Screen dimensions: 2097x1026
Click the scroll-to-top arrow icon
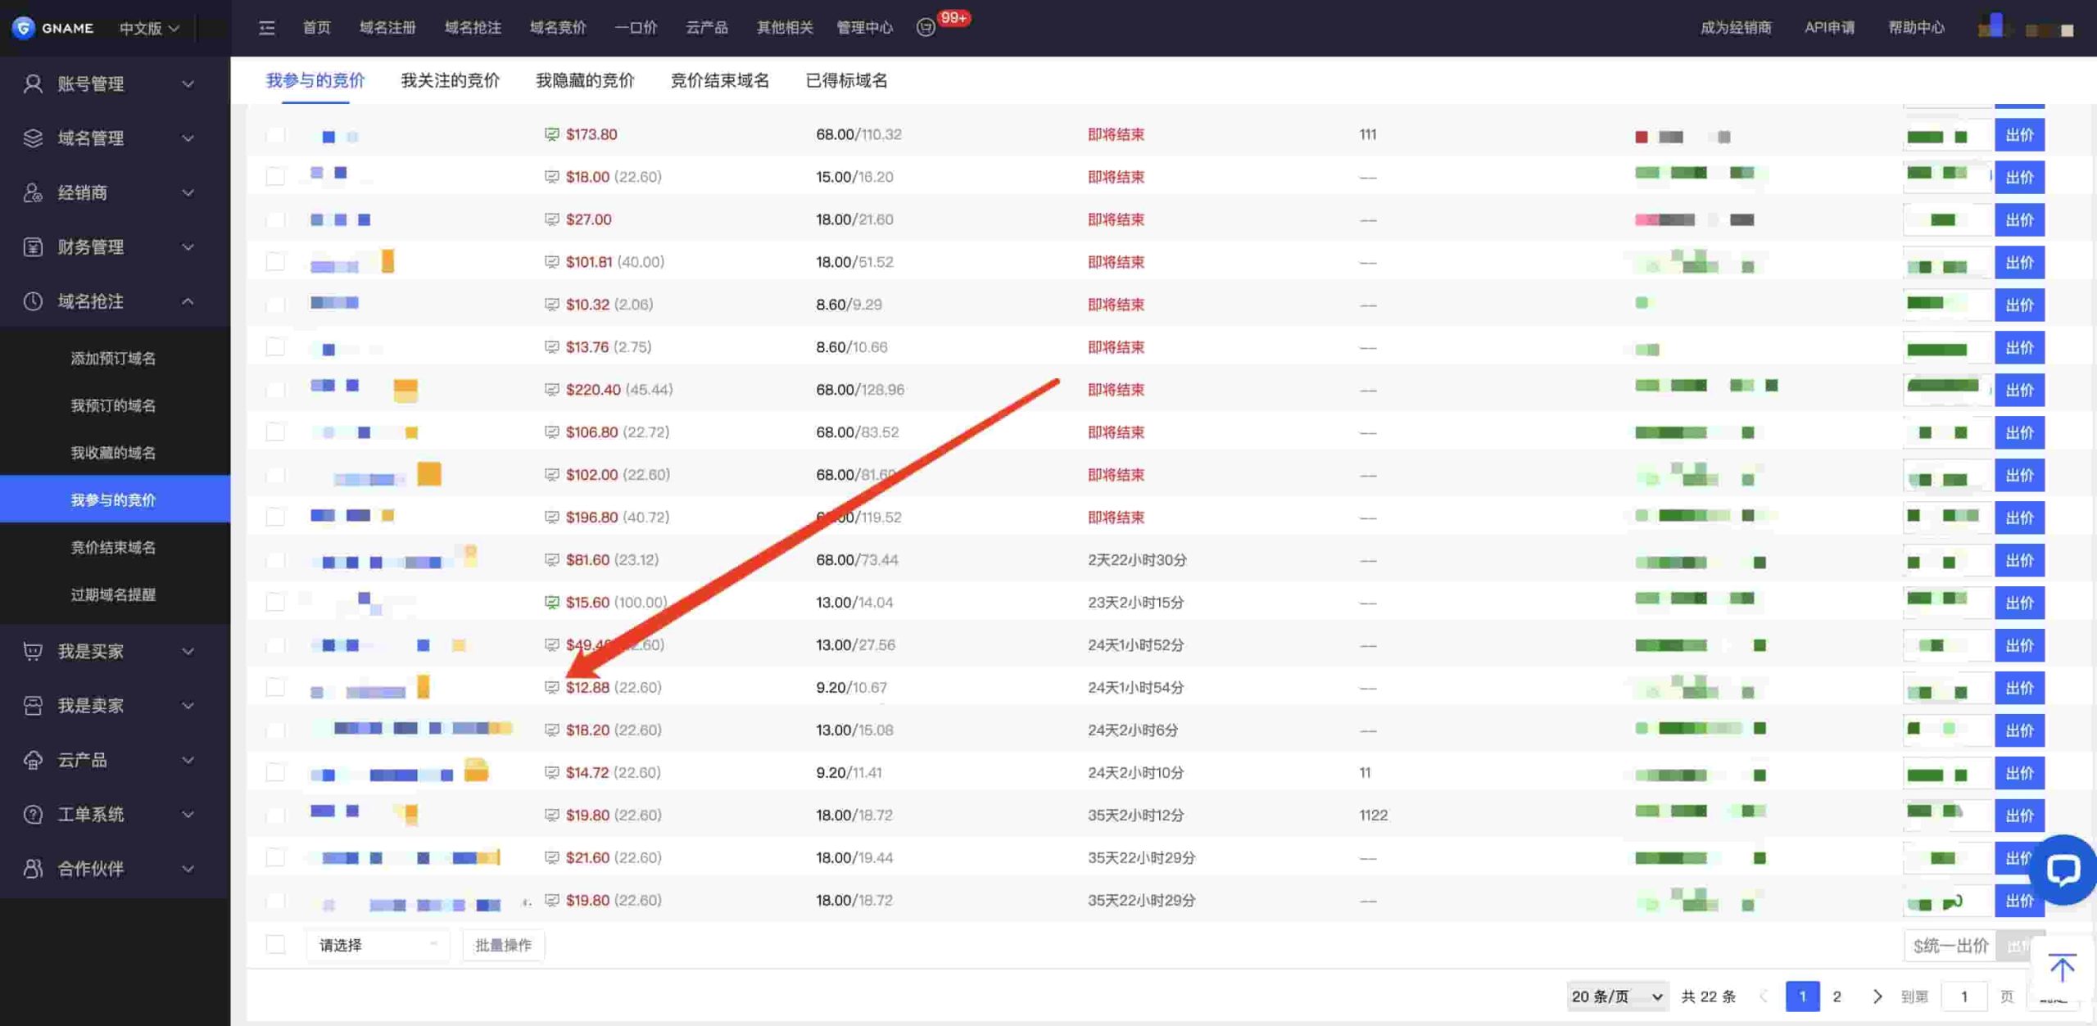[2061, 968]
